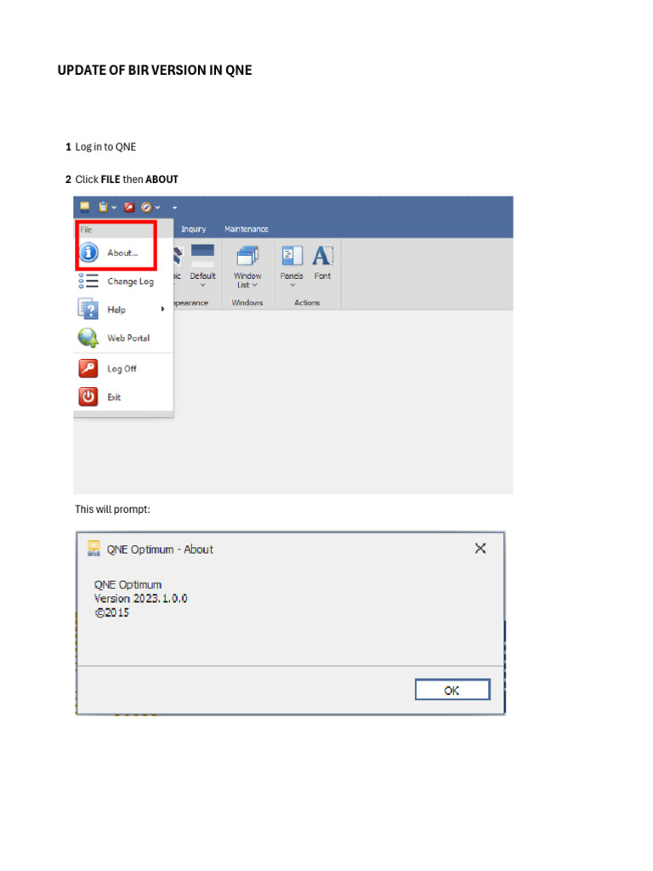Click the 'Log in to QNE' step text
Screen dimensions: 653x871
105,146
